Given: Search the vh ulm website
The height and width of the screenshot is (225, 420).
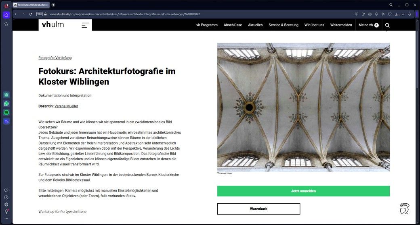Looking at the screenshot, I should [x=387, y=25].
